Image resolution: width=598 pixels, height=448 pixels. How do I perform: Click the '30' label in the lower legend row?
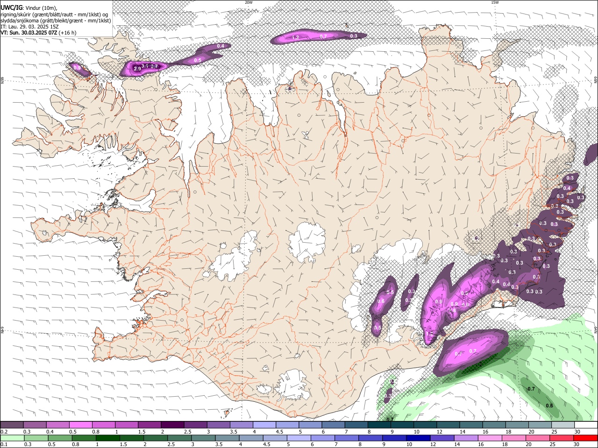pos(577,444)
